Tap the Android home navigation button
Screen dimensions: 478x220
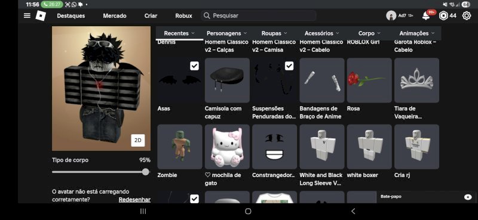tap(248, 211)
